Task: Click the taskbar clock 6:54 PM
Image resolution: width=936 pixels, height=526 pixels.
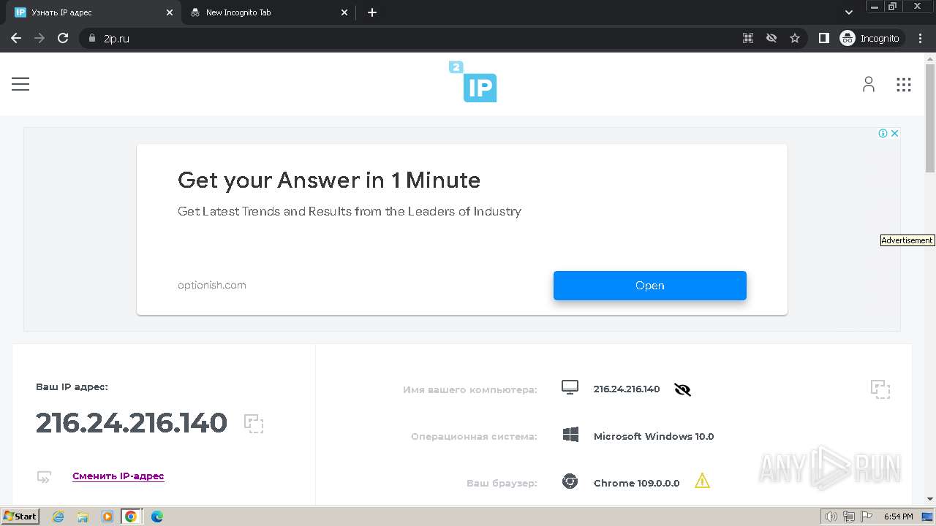Action: tap(898, 517)
